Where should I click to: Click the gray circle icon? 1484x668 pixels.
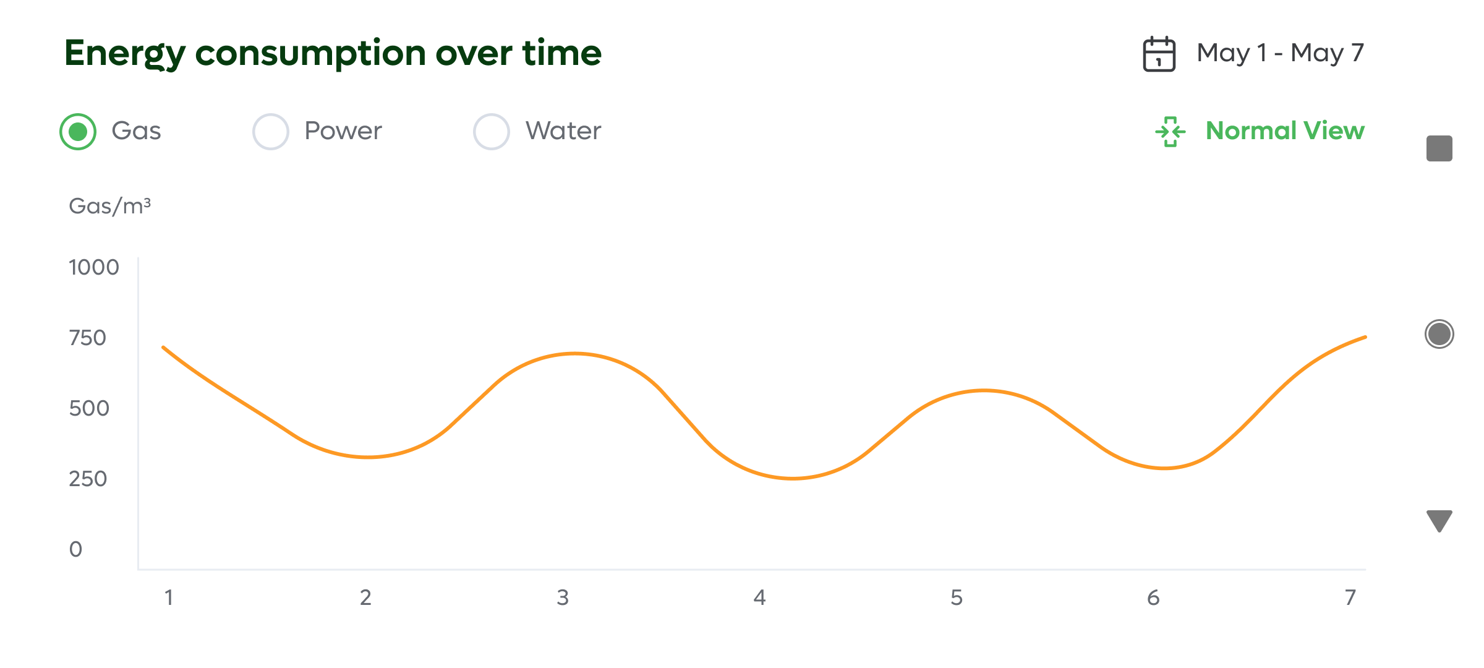click(1439, 334)
